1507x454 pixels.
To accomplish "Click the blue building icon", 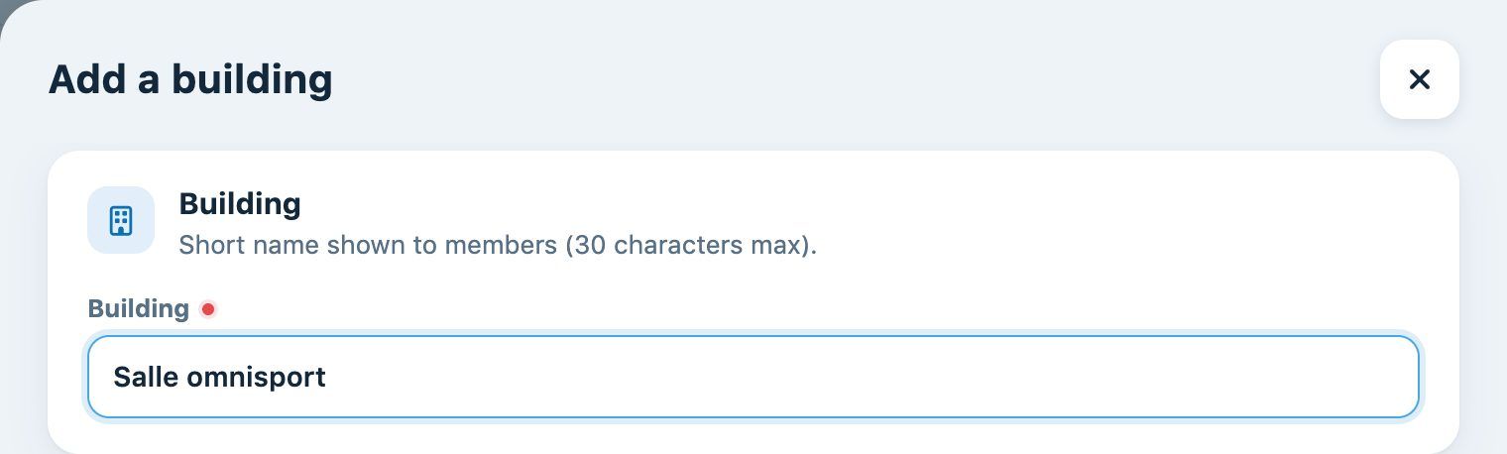I will click(x=121, y=220).
